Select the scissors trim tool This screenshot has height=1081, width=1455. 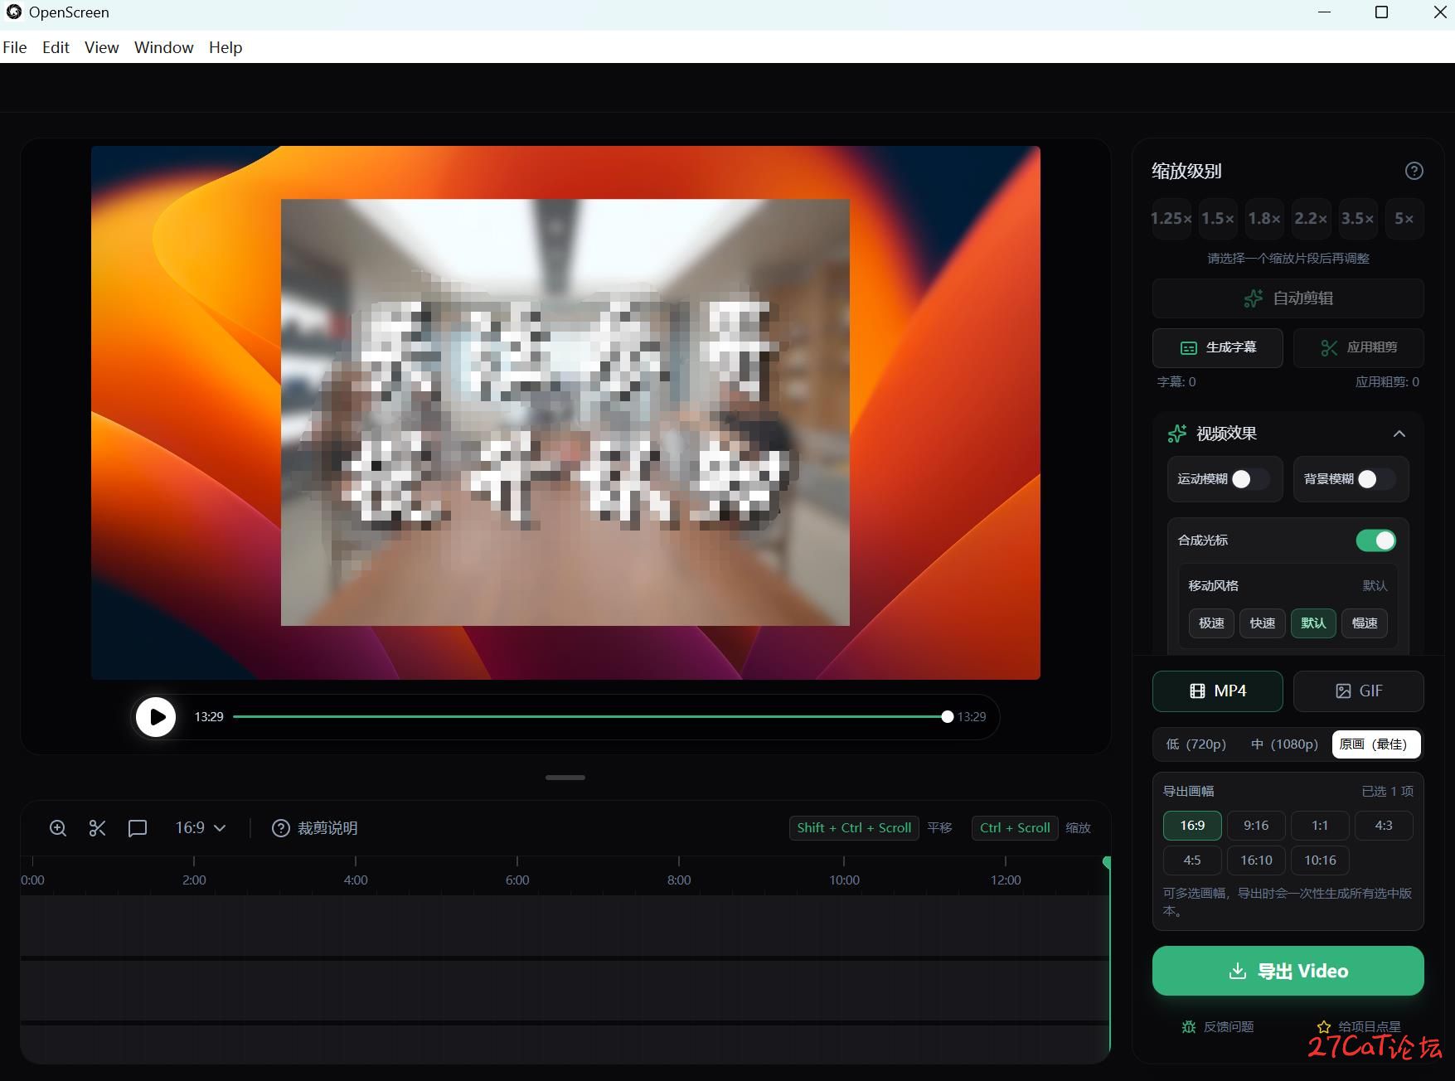click(98, 828)
